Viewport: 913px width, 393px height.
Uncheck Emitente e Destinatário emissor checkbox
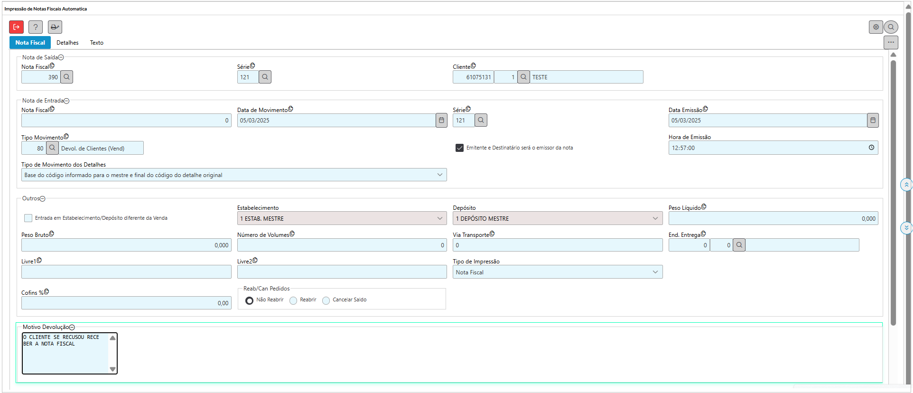pyautogui.click(x=459, y=148)
